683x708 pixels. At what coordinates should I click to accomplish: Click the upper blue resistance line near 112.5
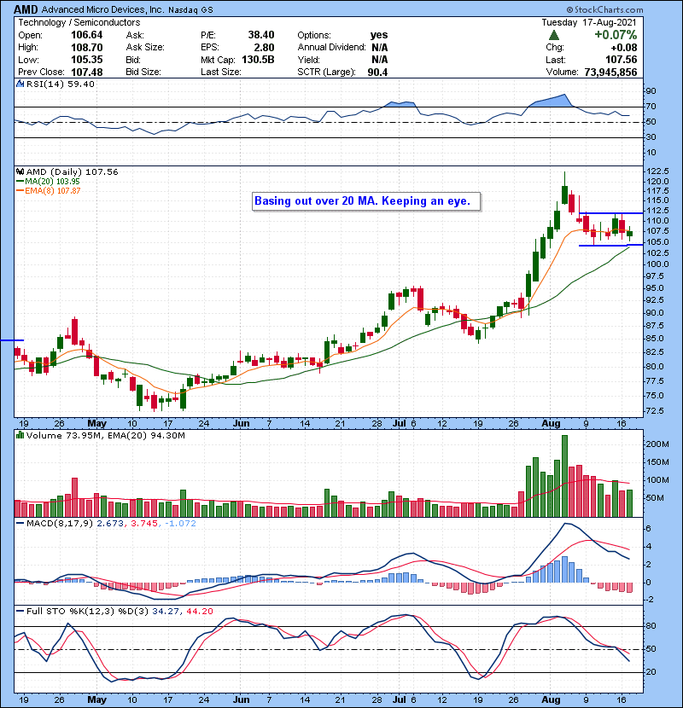[x=610, y=213]
